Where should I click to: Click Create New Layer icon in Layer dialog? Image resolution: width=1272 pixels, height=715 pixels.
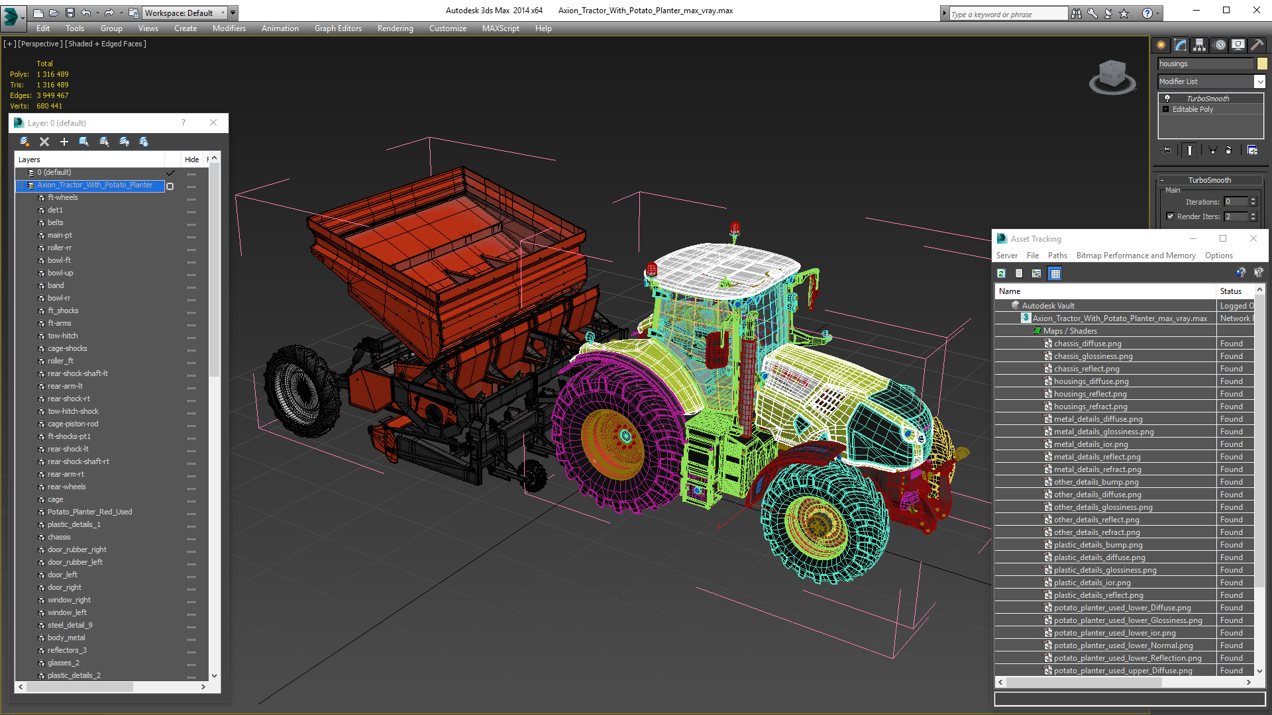click(25, 142)
